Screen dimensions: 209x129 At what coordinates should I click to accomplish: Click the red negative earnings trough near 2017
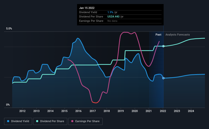(95, 103)
